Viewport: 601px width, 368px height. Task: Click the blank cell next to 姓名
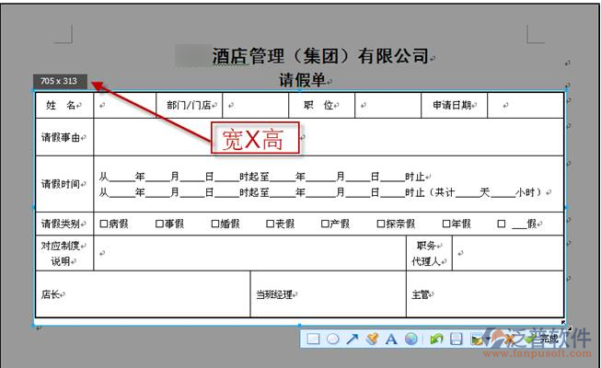[x=124, y=106]
